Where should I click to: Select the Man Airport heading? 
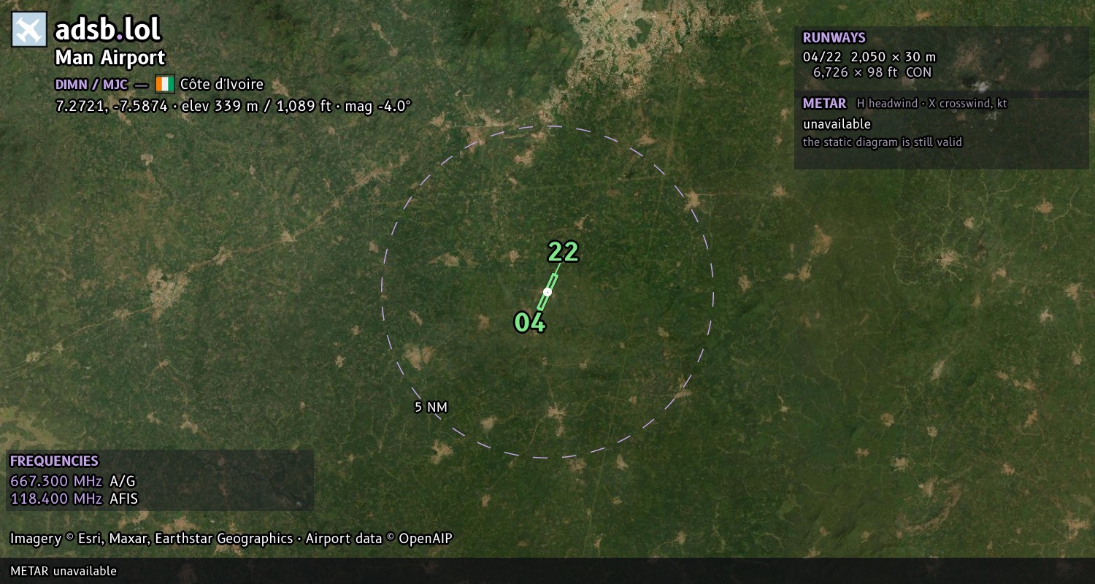[x=110, y=58]
